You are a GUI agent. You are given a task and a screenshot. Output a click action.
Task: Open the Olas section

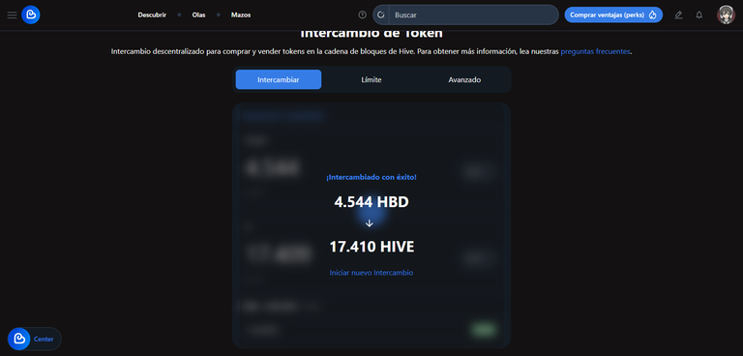click(x=198, y=15)
